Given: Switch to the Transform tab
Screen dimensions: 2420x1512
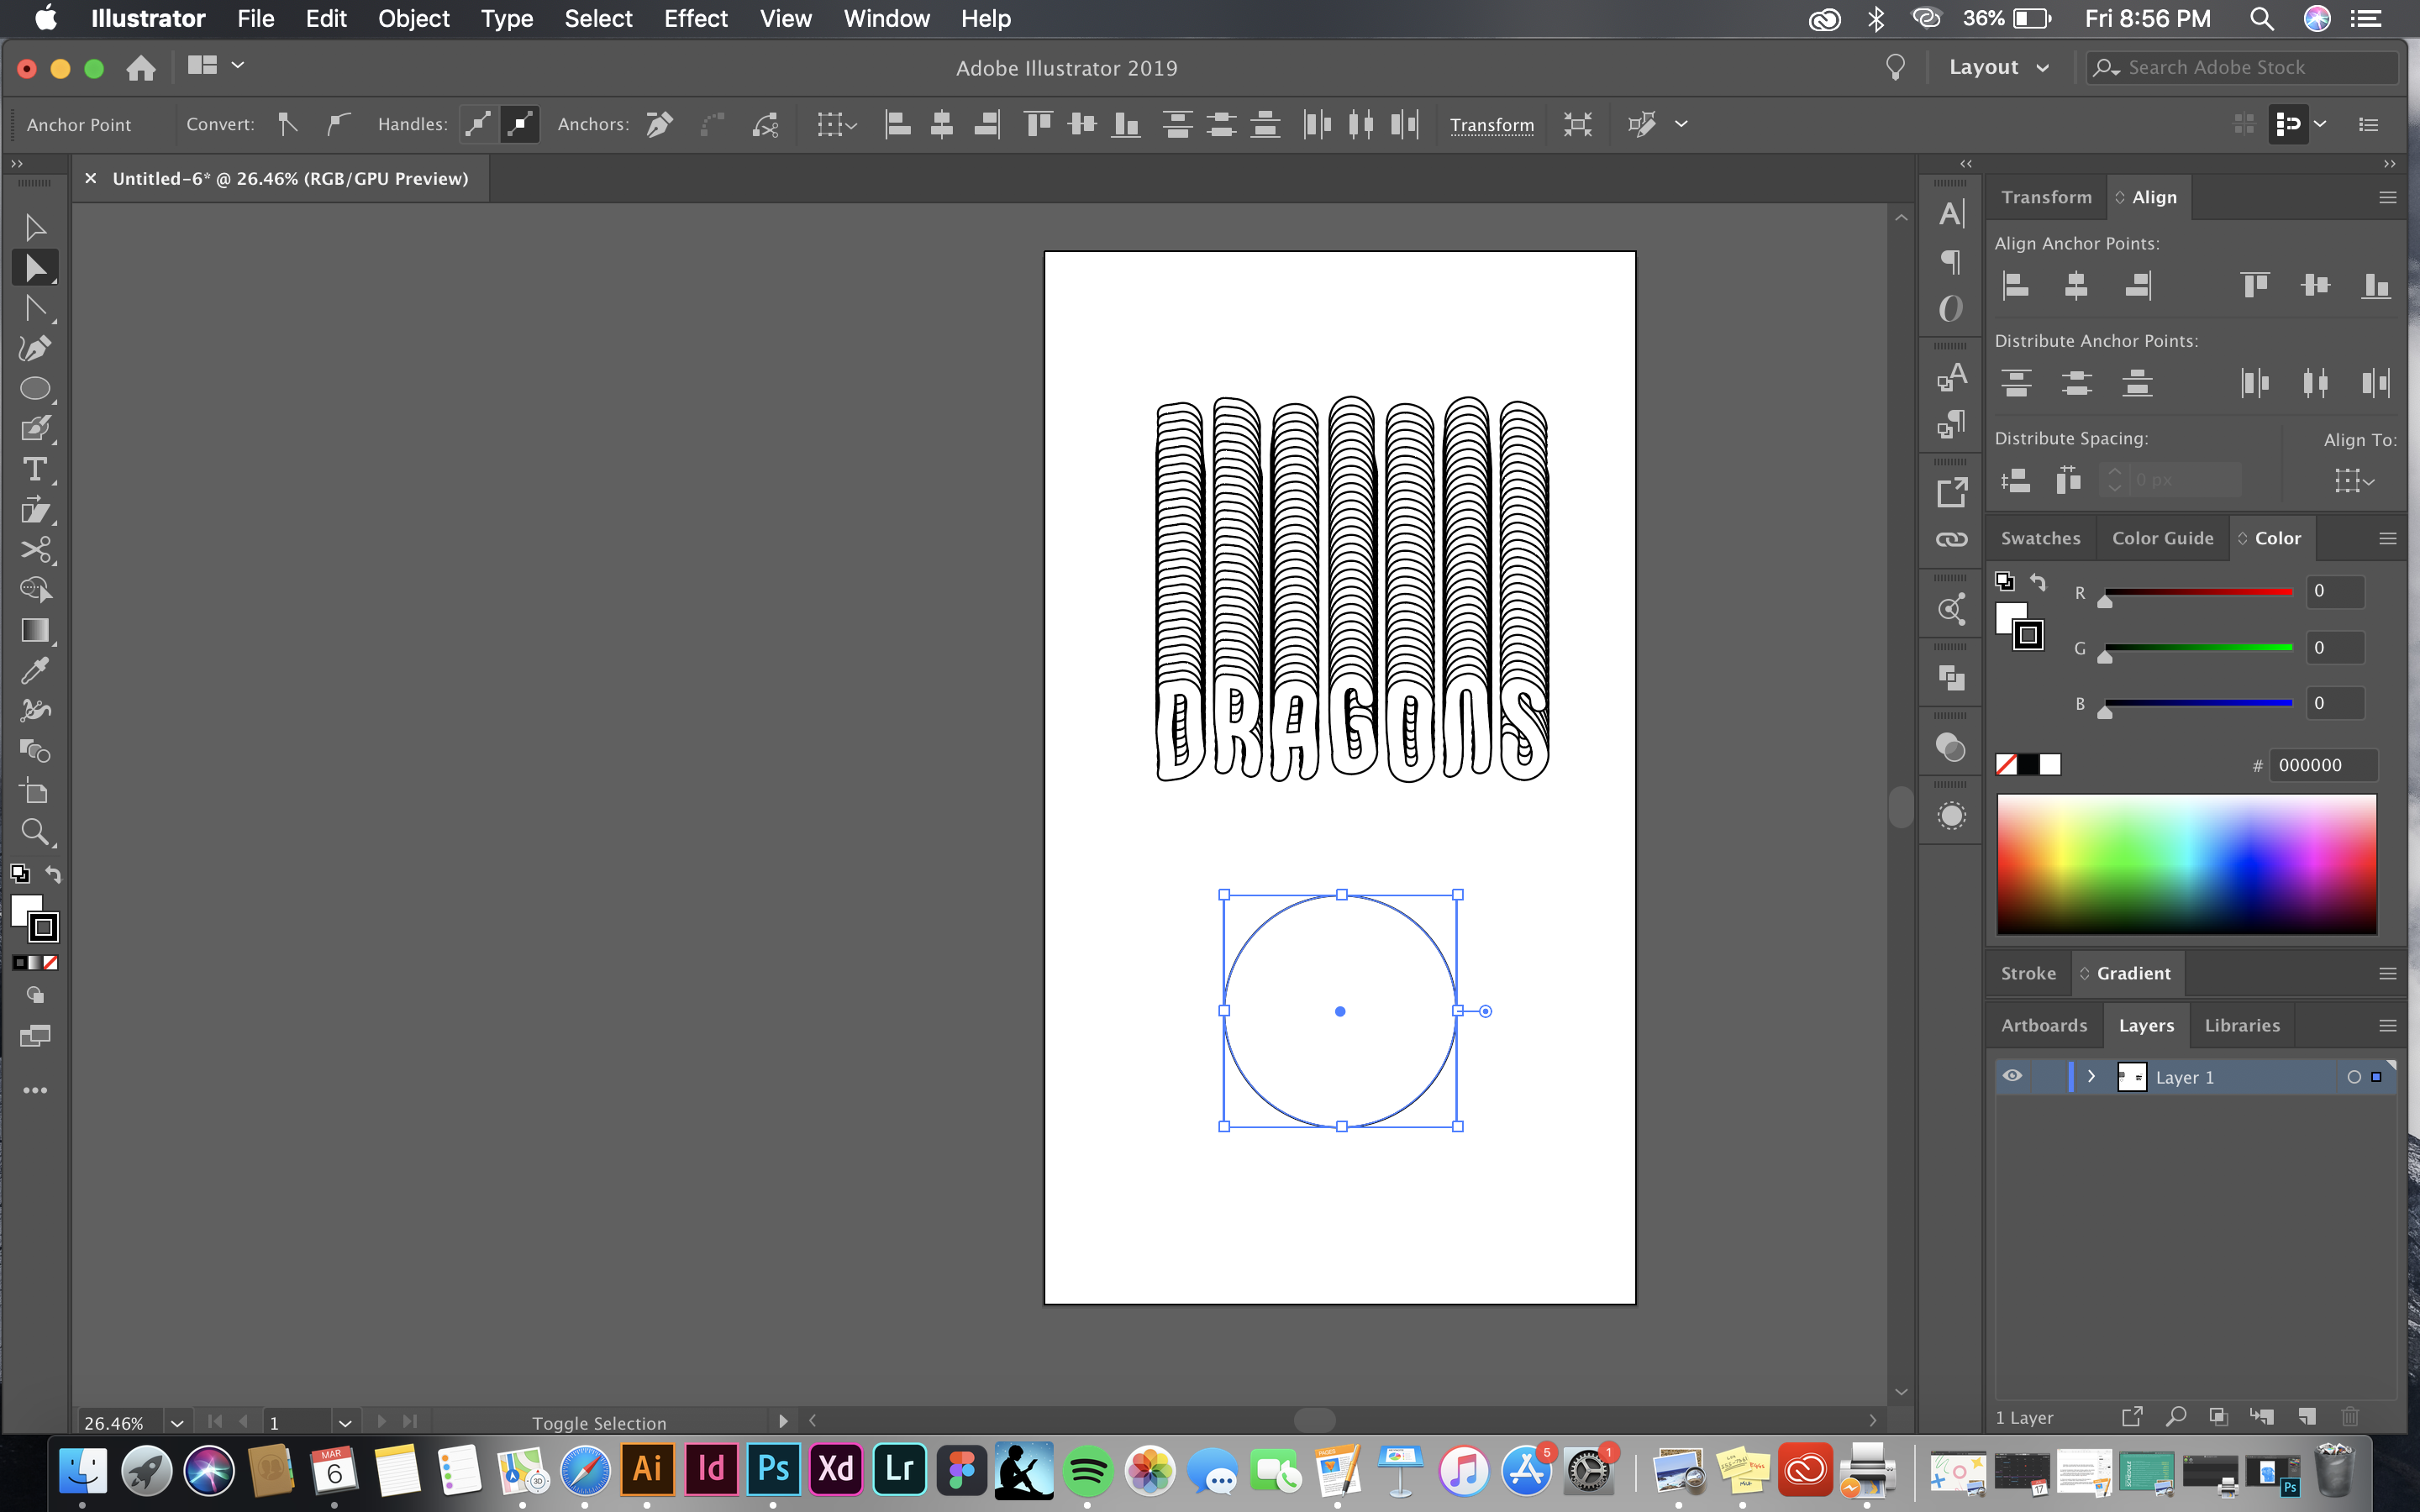Looking at the screenshot, I should click(x=2044, y=195).
